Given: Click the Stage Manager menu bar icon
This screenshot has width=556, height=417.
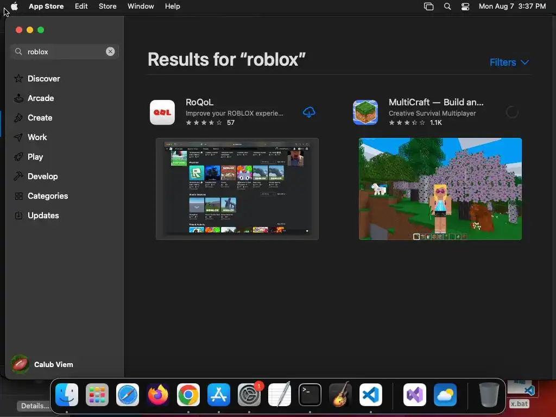Looking at the screenshot, I should click(429, 7).
